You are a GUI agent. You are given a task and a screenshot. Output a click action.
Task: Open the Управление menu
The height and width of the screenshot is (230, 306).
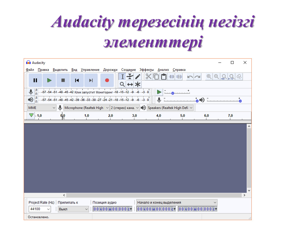tap(90, 70)
